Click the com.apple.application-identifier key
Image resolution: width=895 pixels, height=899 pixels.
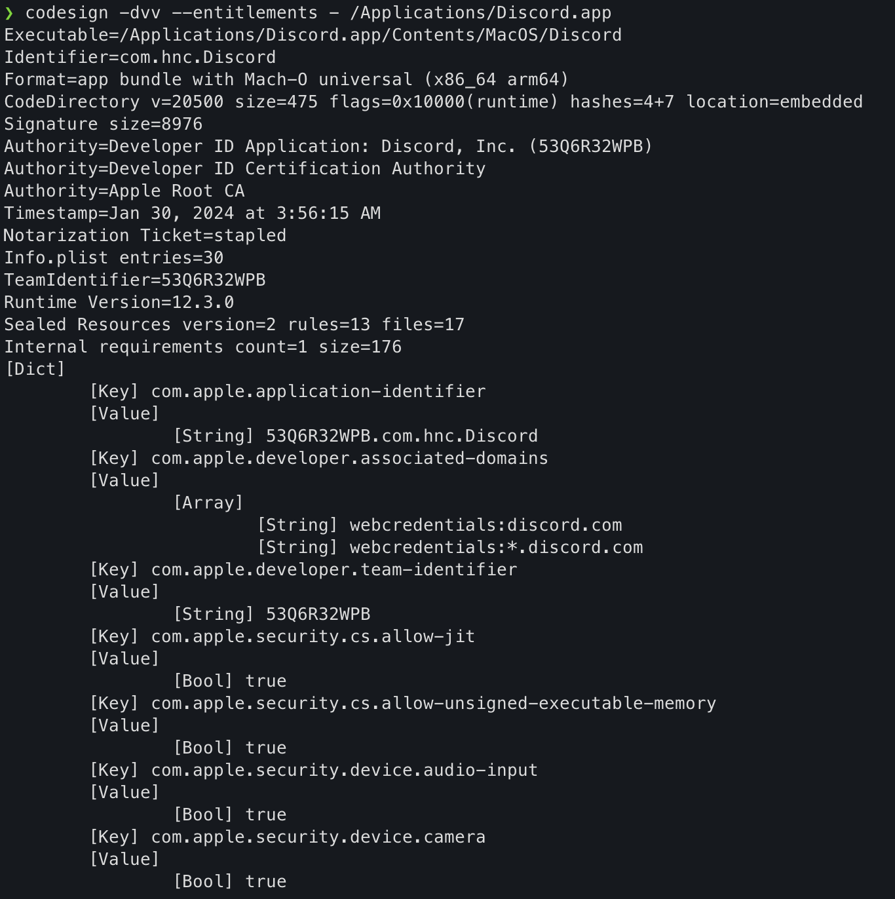[318, 392]
